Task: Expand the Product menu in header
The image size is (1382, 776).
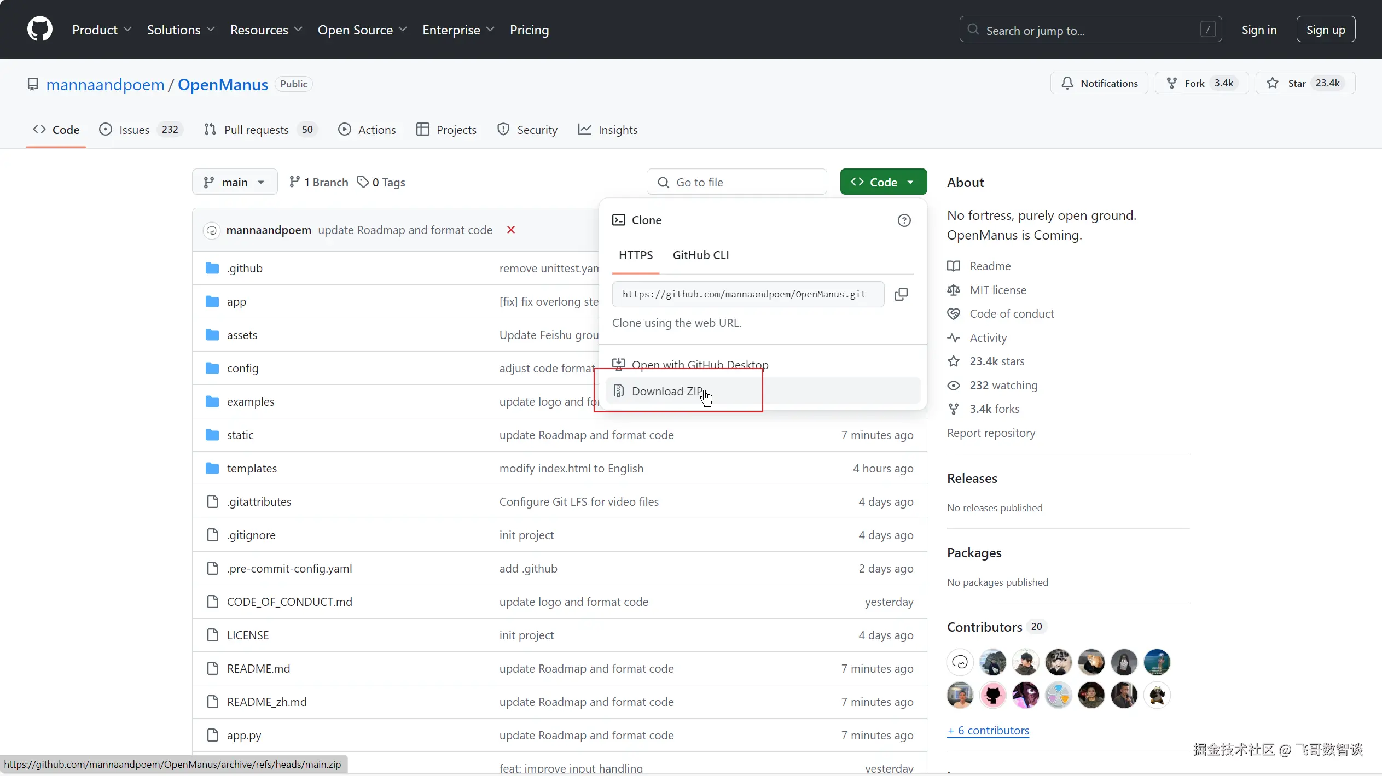Action: point(102,30)
